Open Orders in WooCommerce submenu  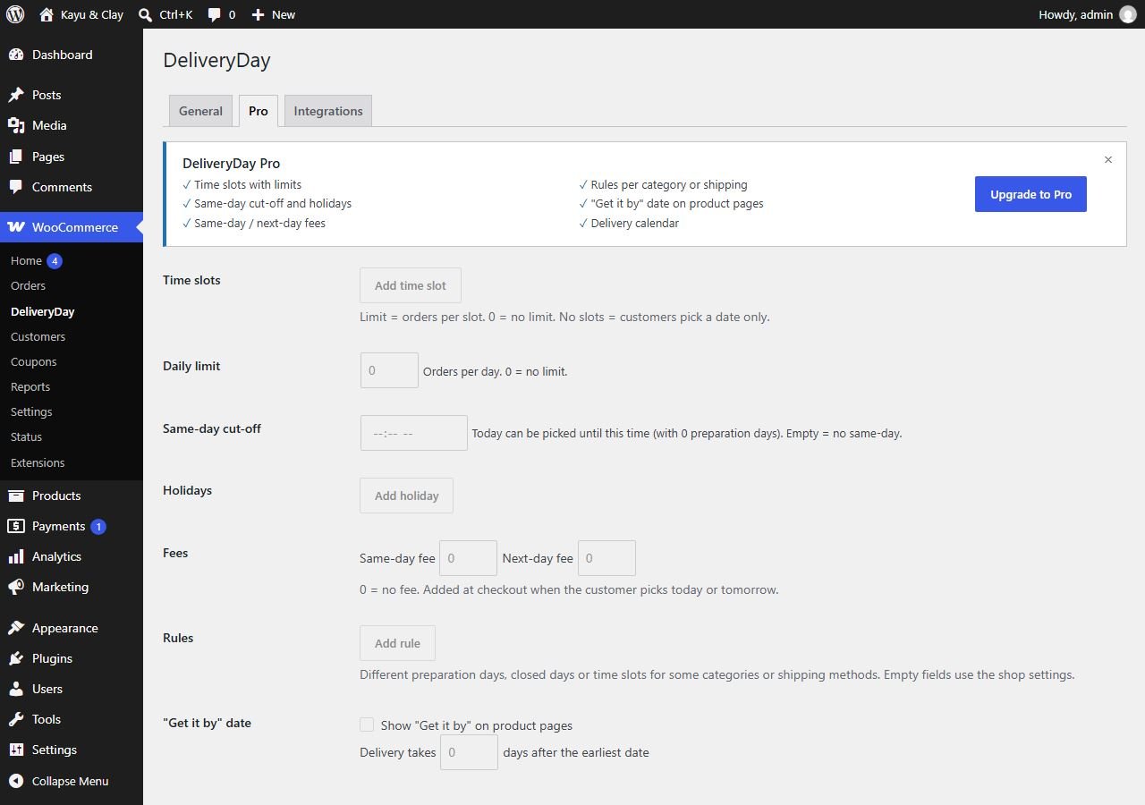point(28,285)
